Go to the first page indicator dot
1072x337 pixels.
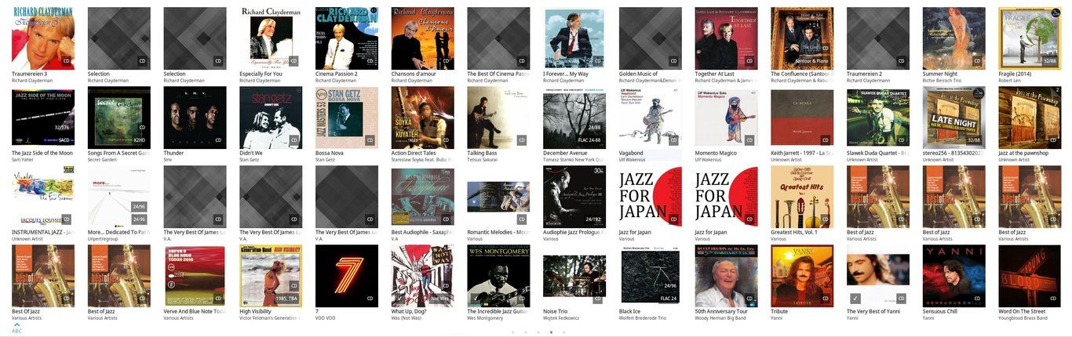513,332
